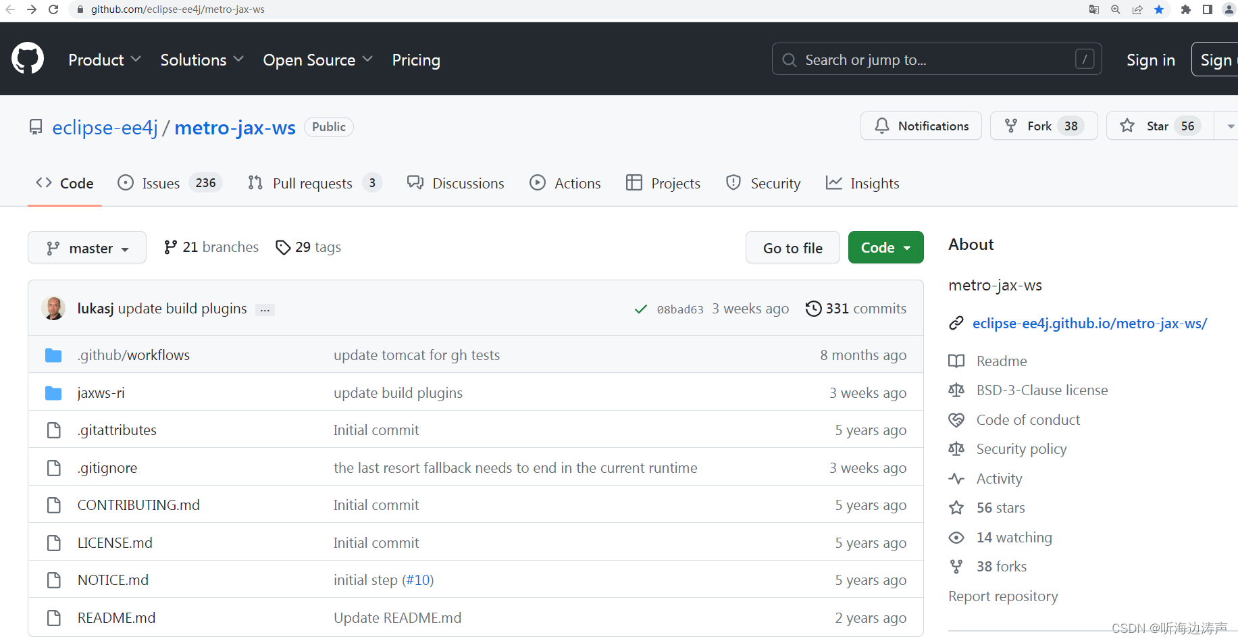Click the README.md file icon
Screen dimensions: 1238x641
click(x=54, y=617)
